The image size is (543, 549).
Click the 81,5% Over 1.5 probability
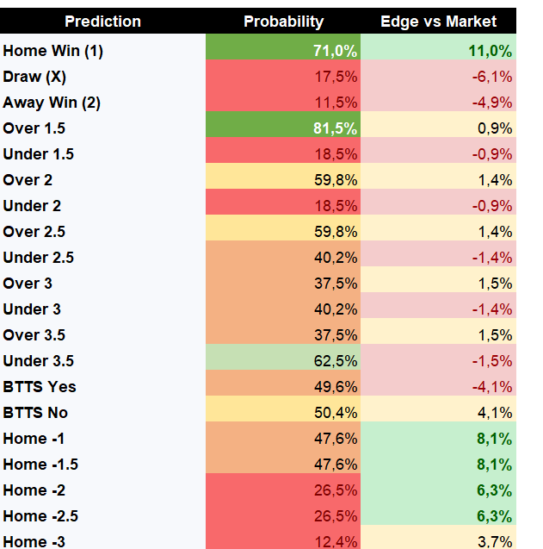point(283,128)
